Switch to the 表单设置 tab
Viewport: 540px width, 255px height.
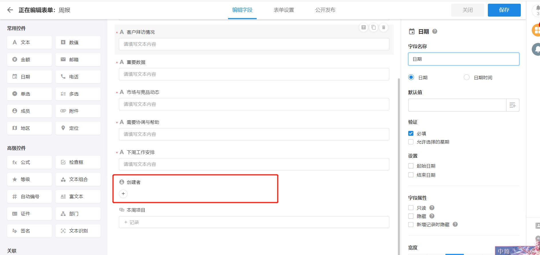click(284, 10)
